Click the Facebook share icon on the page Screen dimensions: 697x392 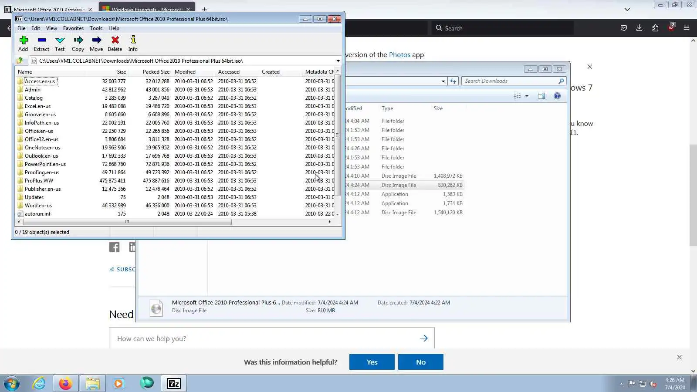point(114,247)
